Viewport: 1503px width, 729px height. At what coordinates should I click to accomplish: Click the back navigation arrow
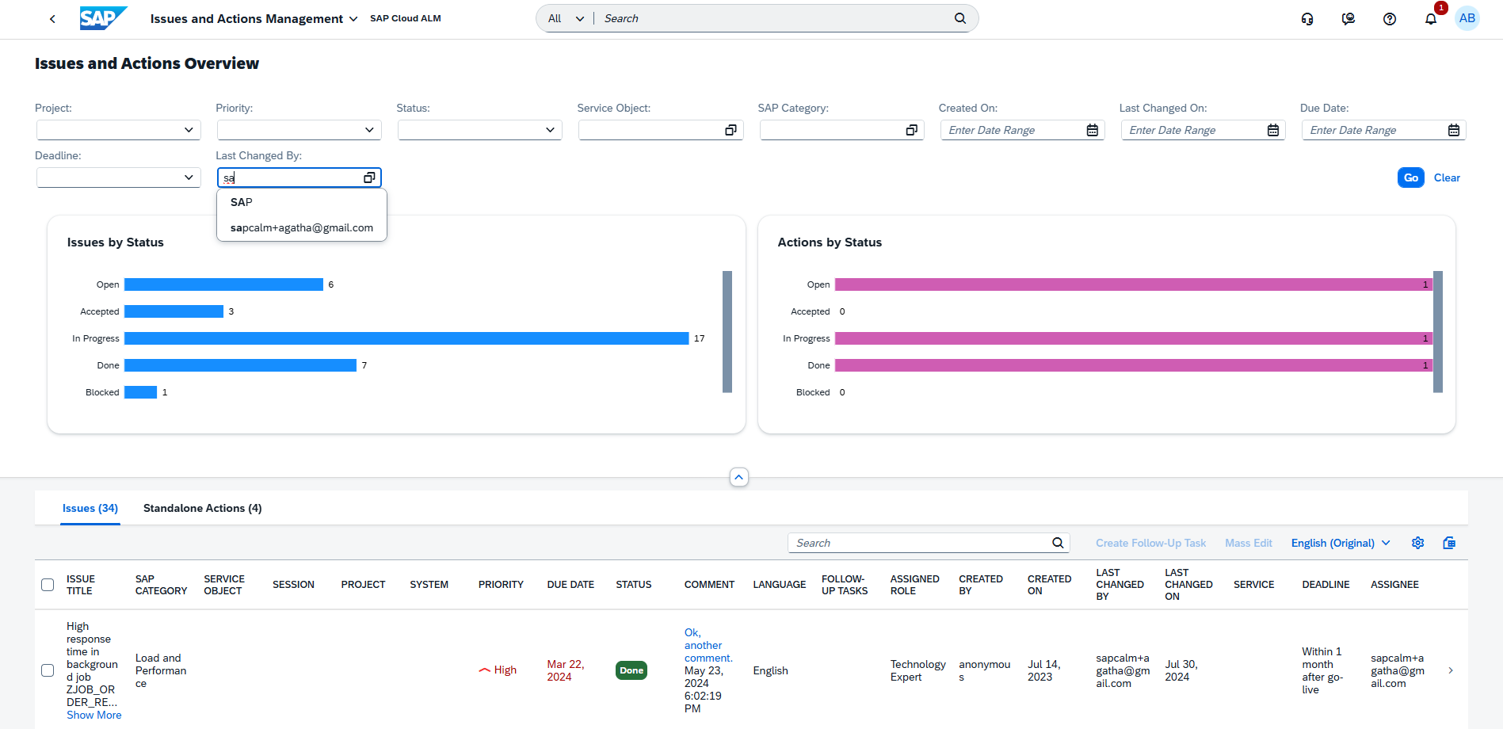pyautogui.click(x=52, y=19)
